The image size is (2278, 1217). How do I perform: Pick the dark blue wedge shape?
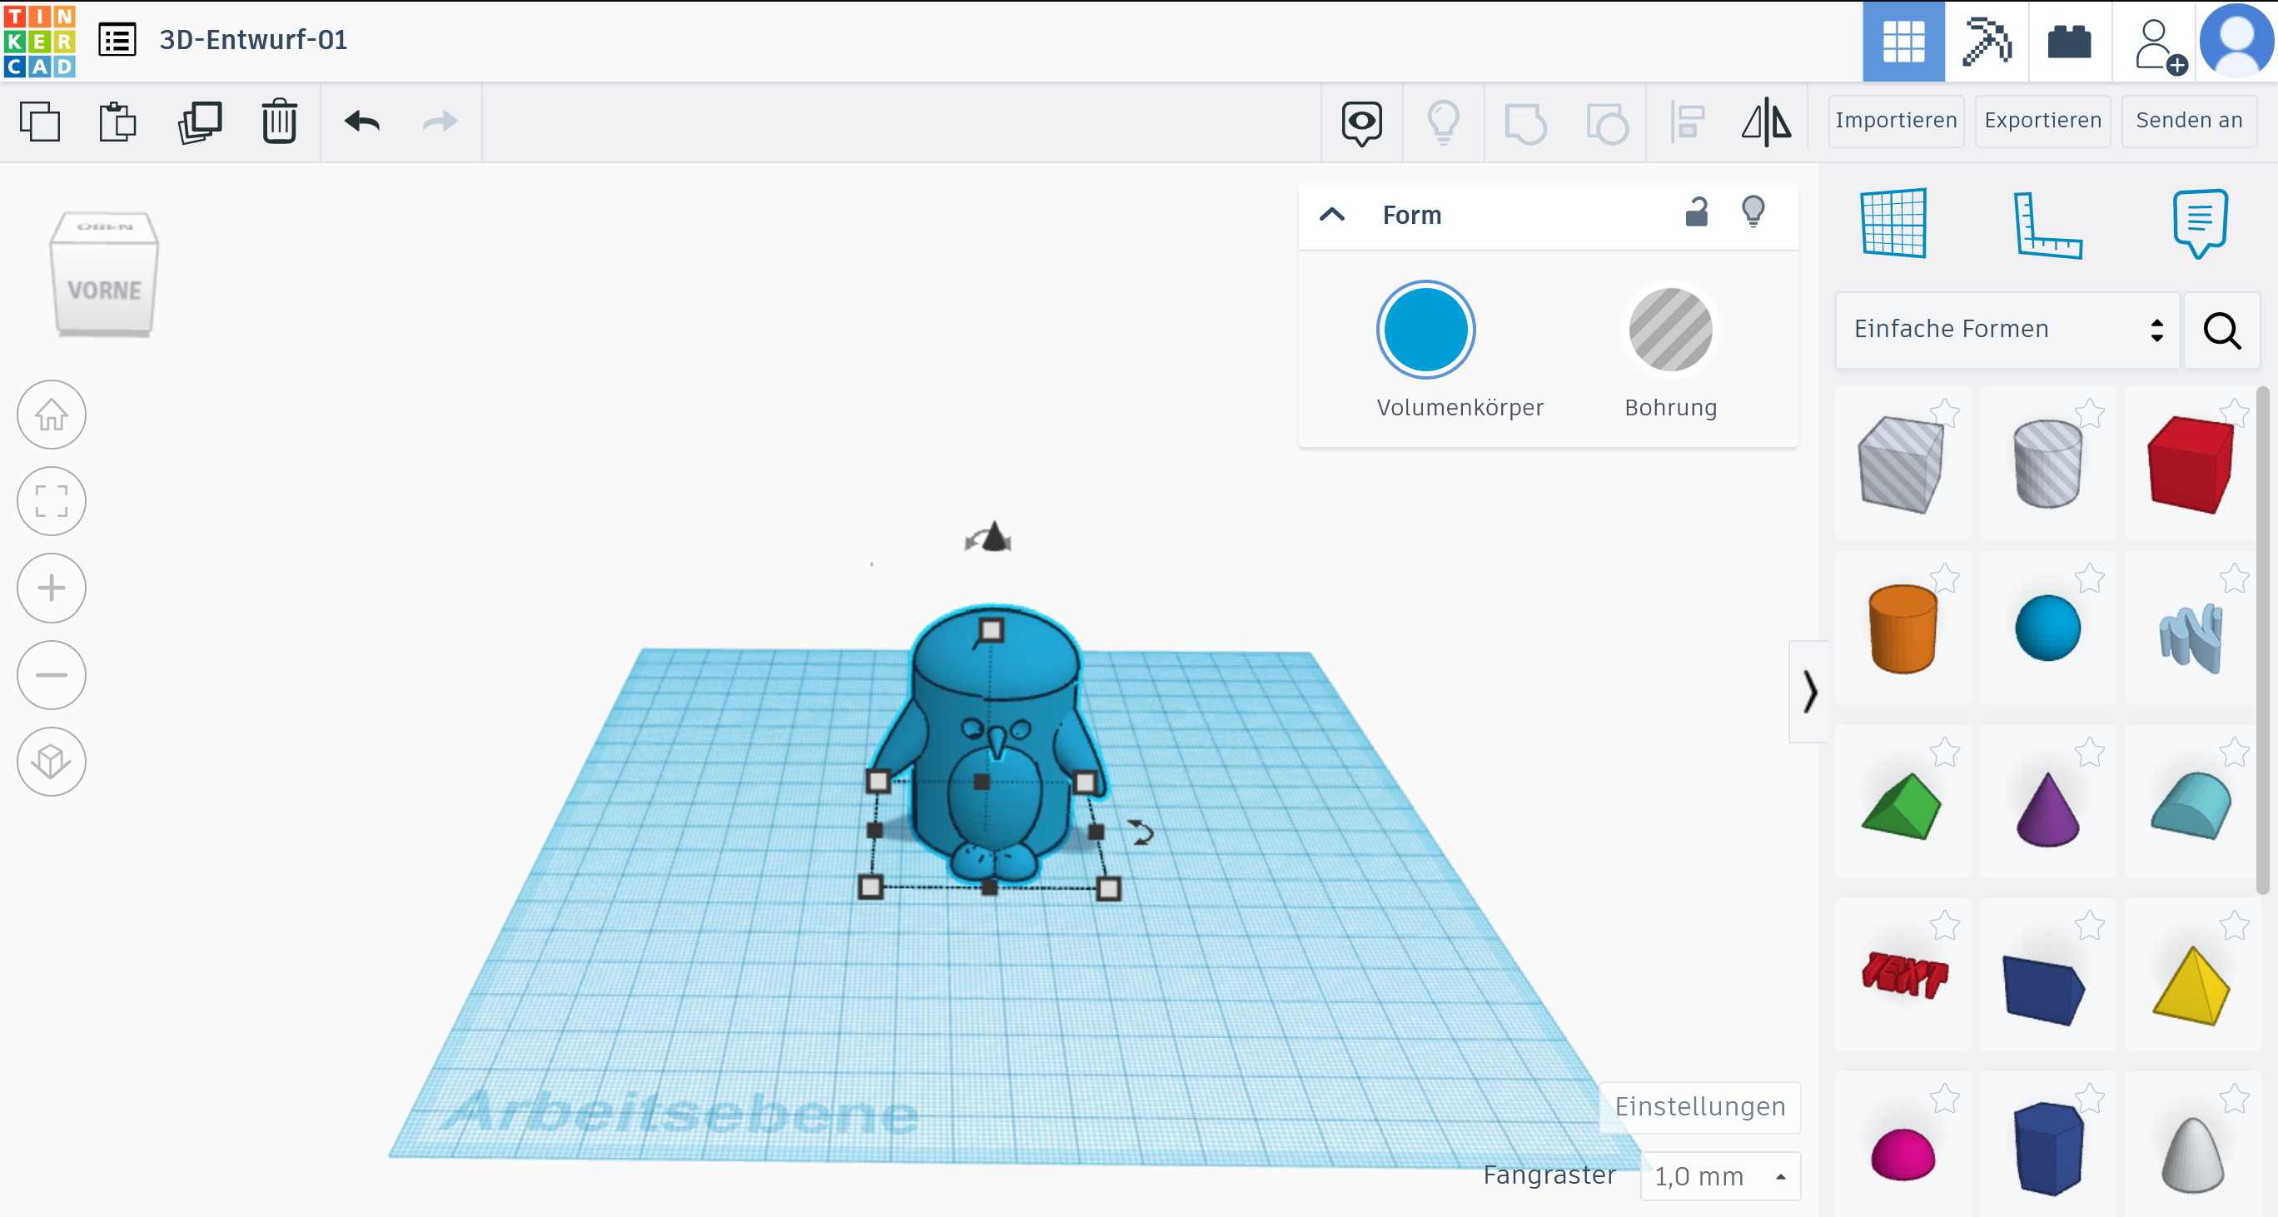point(2044,990)
